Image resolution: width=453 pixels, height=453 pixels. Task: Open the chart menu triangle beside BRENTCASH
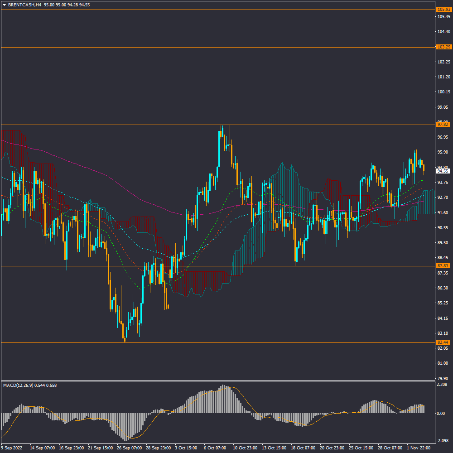(x=4, y=5)
